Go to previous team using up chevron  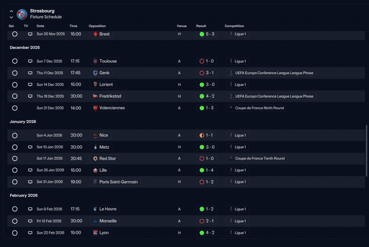pos(11,11)
